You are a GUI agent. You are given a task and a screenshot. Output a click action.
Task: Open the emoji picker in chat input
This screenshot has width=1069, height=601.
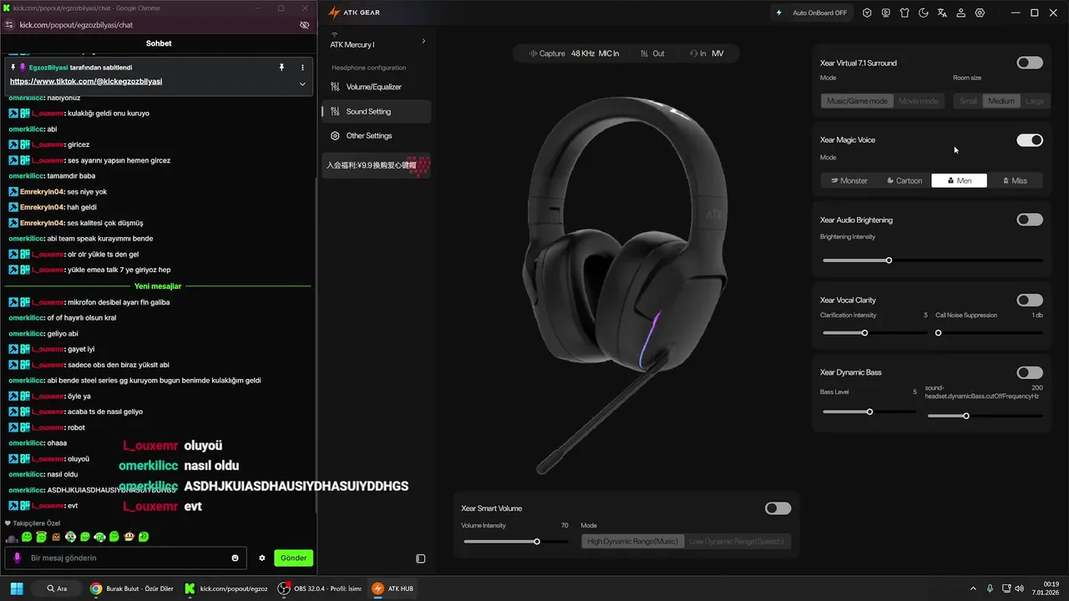tap(236, 558)
